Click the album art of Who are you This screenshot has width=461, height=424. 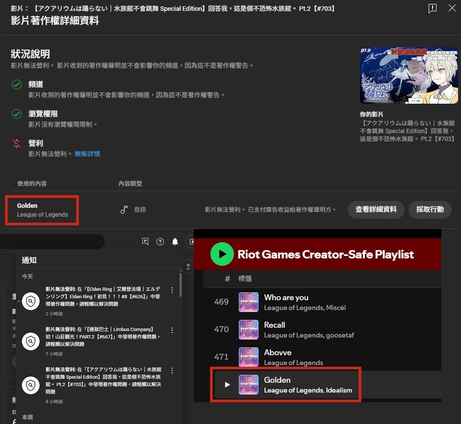(x=249, y=302)
